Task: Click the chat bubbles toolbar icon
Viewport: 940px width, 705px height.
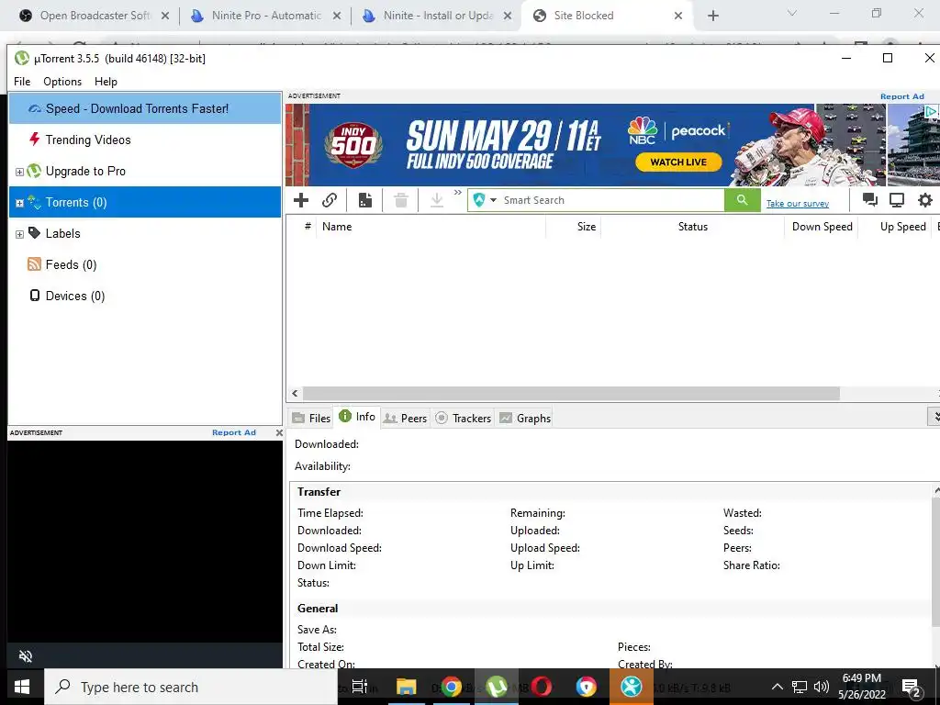Action: coord(870,200)
